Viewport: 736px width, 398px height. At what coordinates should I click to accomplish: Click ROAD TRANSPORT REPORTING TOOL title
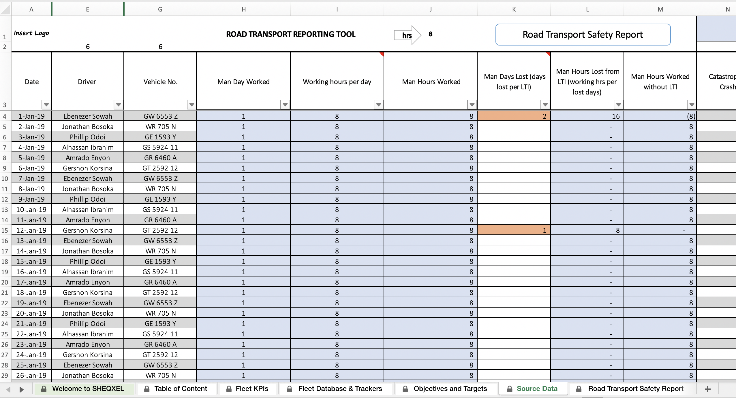(291, 34)
